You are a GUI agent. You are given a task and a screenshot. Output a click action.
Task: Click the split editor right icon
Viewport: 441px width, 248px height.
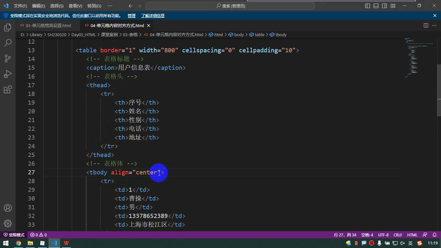(x=426, y=26)
